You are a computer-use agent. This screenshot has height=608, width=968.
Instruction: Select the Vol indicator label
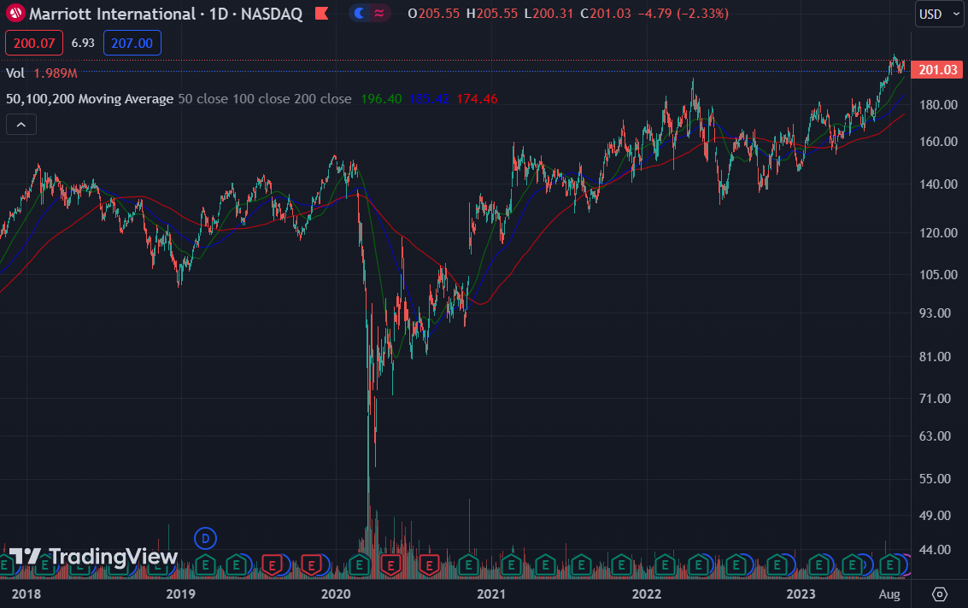[x=15, y=73]
